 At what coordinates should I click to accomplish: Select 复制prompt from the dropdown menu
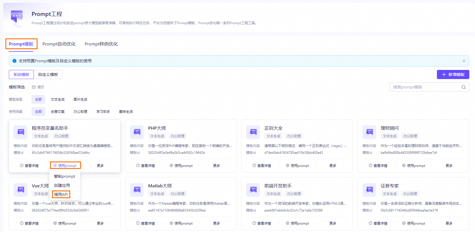(x=65, y=176)
